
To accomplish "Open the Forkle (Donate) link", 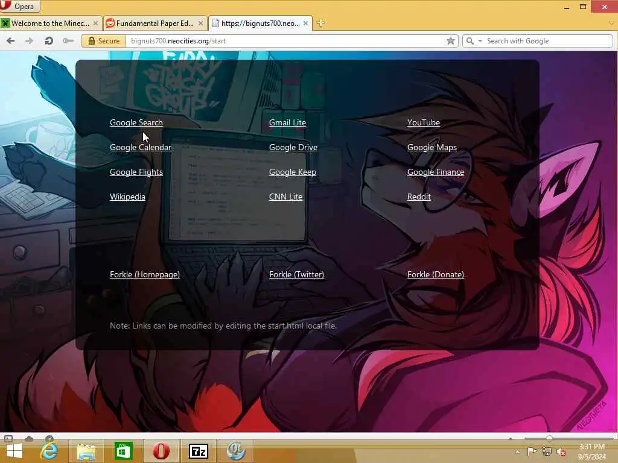I will pos(436,274).
